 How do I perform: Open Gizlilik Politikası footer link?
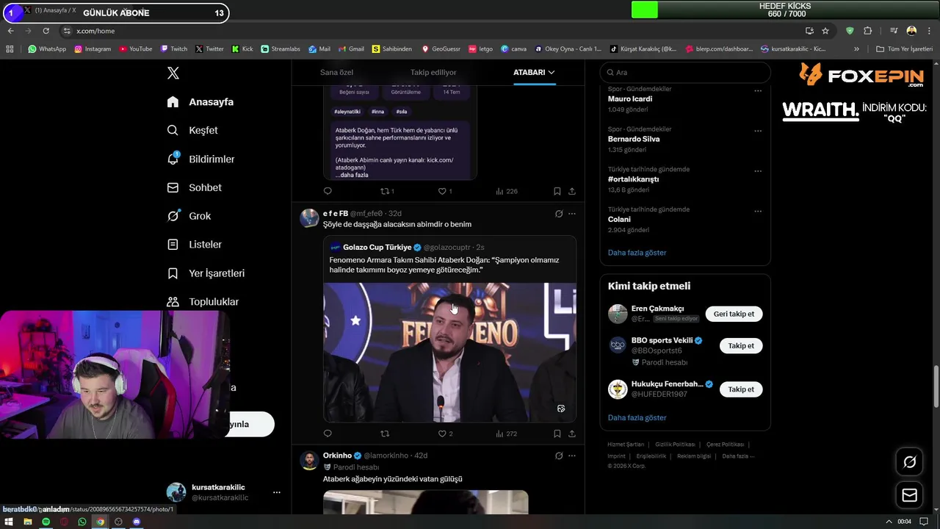675,445
